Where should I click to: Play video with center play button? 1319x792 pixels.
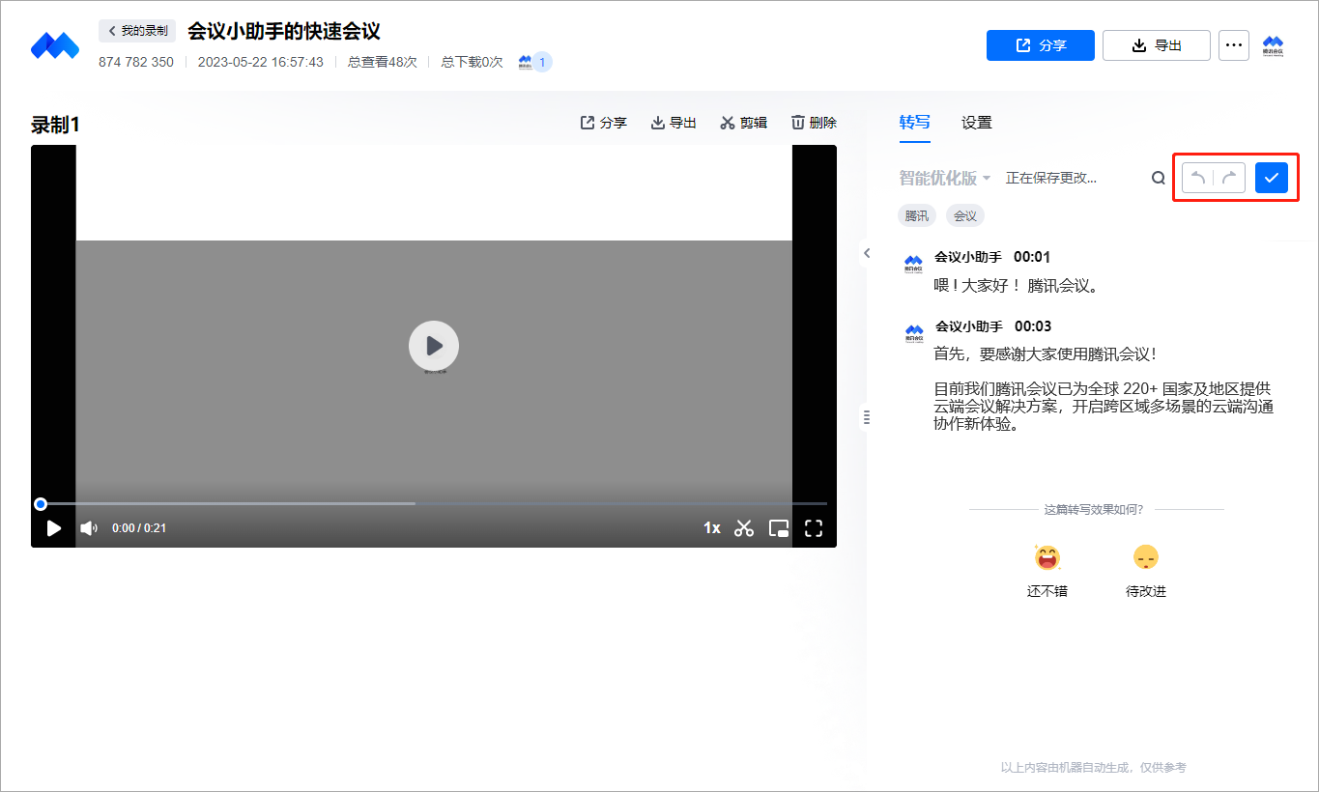coord(434,346)
